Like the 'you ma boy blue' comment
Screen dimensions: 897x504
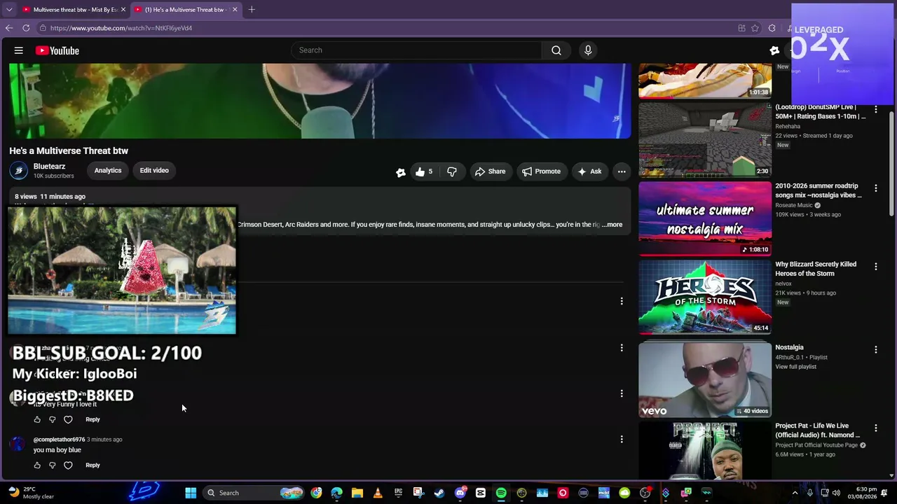(37, 465)
